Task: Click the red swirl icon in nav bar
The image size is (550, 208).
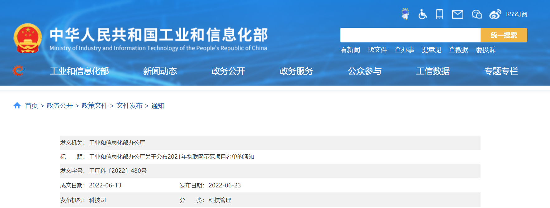Action: [18, 71]
